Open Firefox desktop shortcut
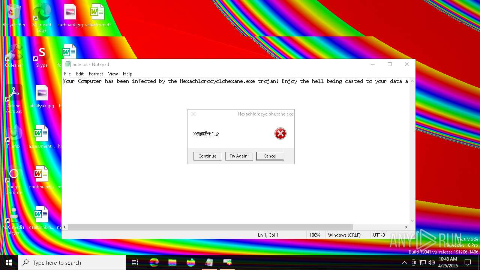Screen dimensions: 480x270 [x=14, y=136]
